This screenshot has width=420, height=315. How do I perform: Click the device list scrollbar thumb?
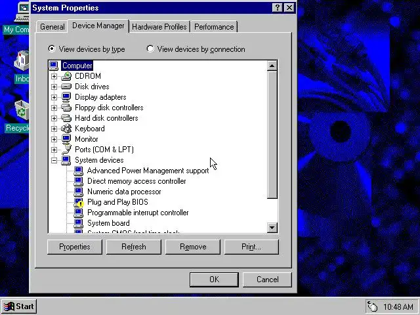tap(272, 135)
